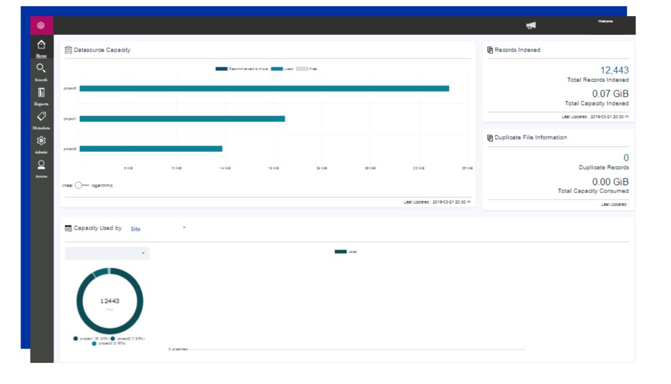Click the megaphone announcements icon

click(x=531, y=25)
